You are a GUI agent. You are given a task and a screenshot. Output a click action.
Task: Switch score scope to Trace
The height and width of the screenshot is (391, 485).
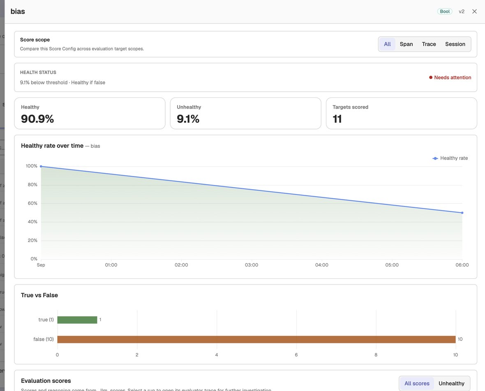(x=429, y=44)
